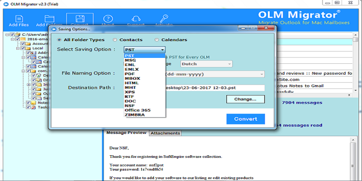Screen dimensions: 362x181
Task: Click the folder icon beside Account
Action: coord(28,43)
